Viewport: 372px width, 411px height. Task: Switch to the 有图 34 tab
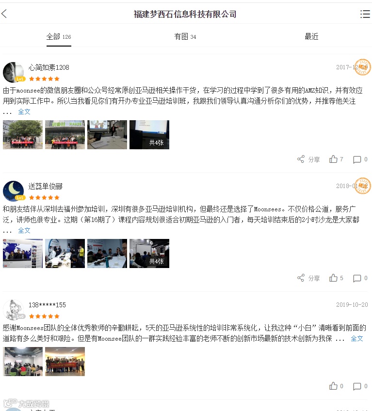coord(185,37)
